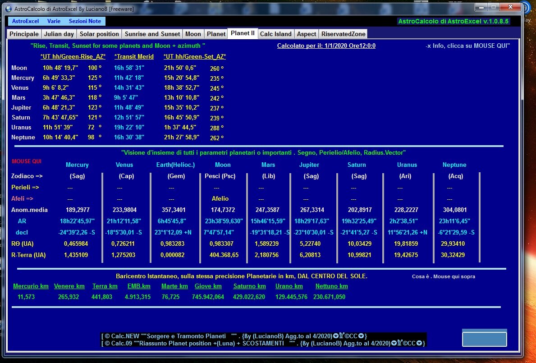
Task: Click the *Transit Merid column header
Action: coord(134,56)
